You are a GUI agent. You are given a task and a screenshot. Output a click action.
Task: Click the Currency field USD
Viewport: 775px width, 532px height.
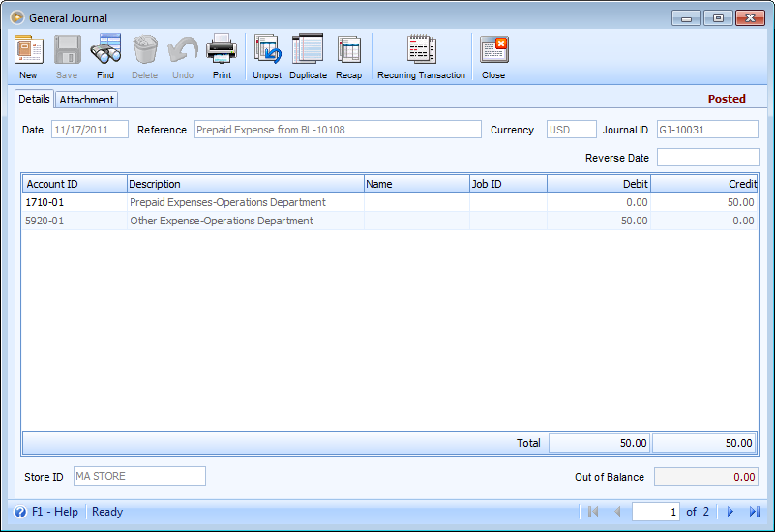point(572,130)
